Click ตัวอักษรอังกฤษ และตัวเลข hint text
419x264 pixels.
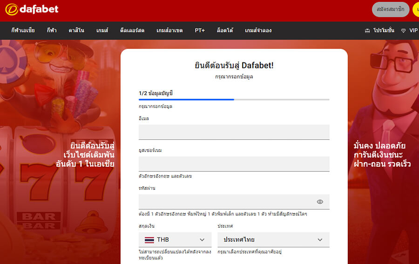(x=165, y=176)
